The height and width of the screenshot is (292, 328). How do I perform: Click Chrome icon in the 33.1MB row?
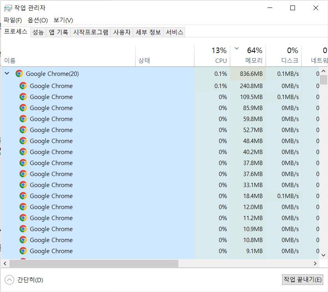23,185
